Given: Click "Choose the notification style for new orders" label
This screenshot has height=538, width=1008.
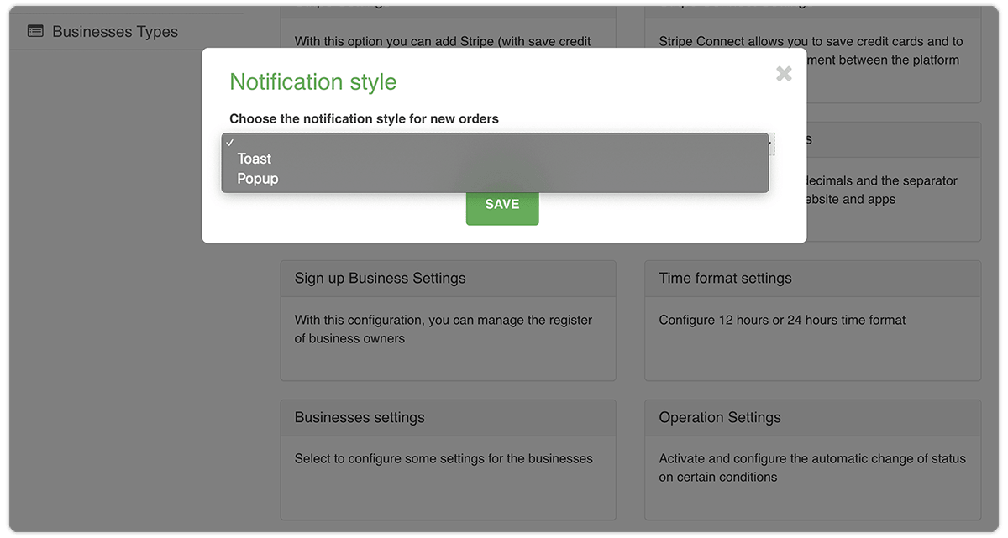Looking at the screenshot, I should point(364,118).
